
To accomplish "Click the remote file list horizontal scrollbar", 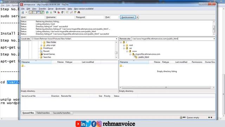I will click(166, 87).
